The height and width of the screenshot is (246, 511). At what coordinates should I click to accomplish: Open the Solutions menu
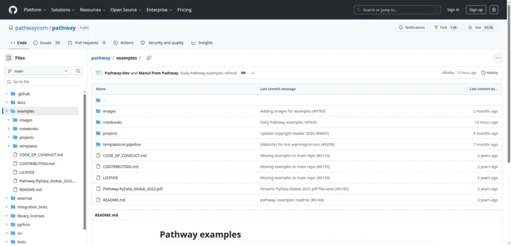[x=63, y=10]
